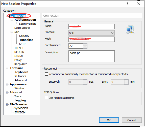Click the Description text box

(x=91, y=56)
